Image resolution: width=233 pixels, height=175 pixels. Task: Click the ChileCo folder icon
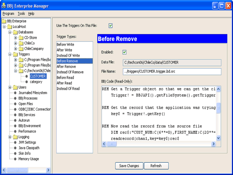point(21,43)
